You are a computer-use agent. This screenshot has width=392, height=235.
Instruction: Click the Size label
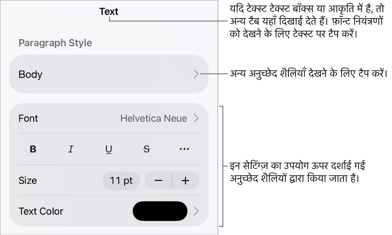point(28,181)
